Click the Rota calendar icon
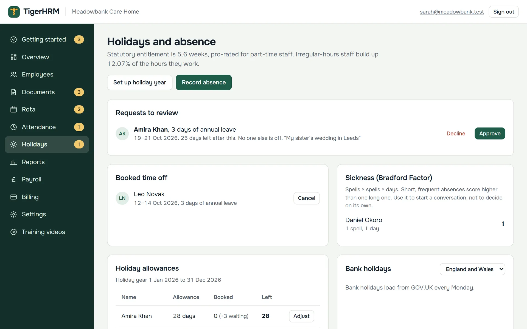527x329 pixels. [13, 109]
